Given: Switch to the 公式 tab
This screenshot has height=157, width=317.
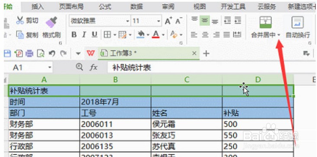Looking at the screenshot, I should tap(105, 6).
